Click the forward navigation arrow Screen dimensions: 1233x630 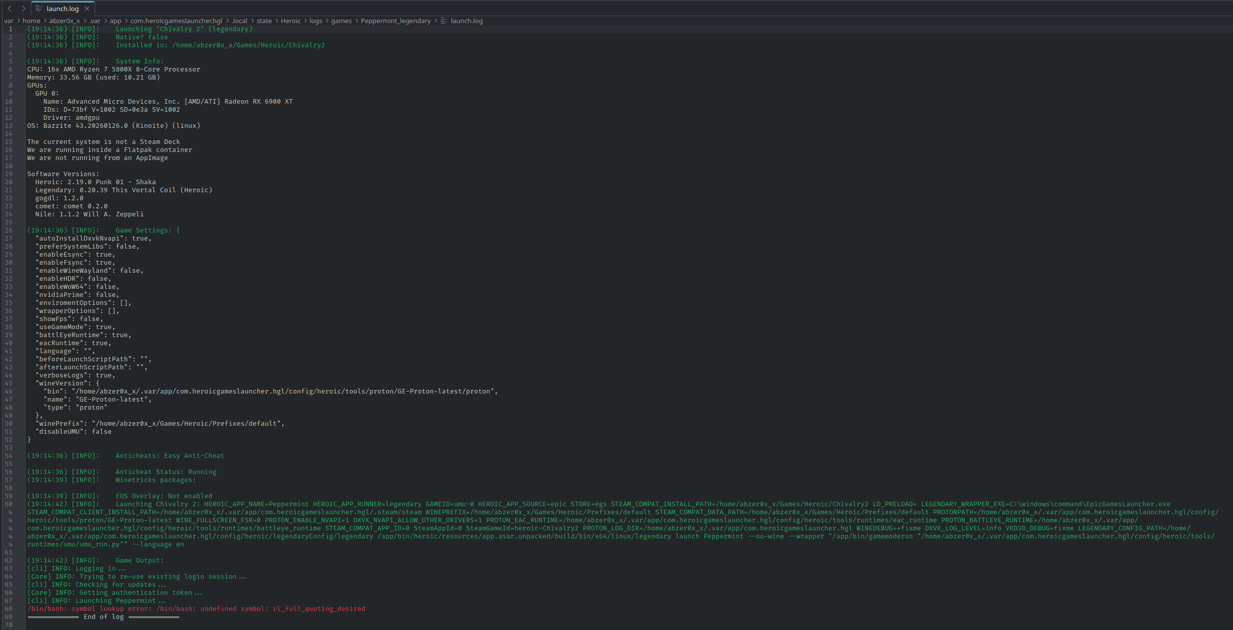pyautogui.click(x=23, y=9)
